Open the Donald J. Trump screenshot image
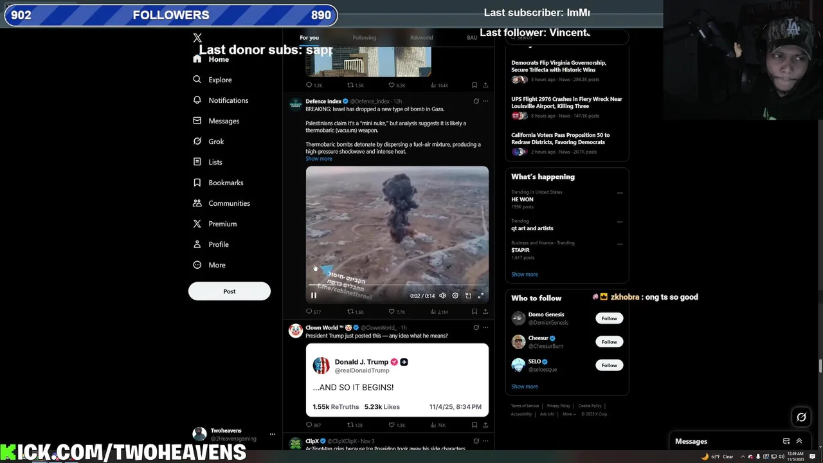Viewport: 823px width, 463px height. point(397,380)
